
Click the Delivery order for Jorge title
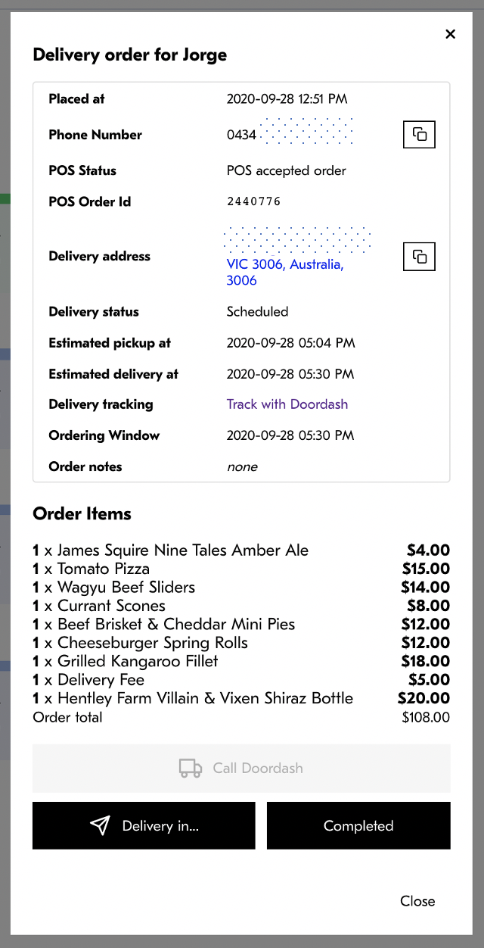129,55
